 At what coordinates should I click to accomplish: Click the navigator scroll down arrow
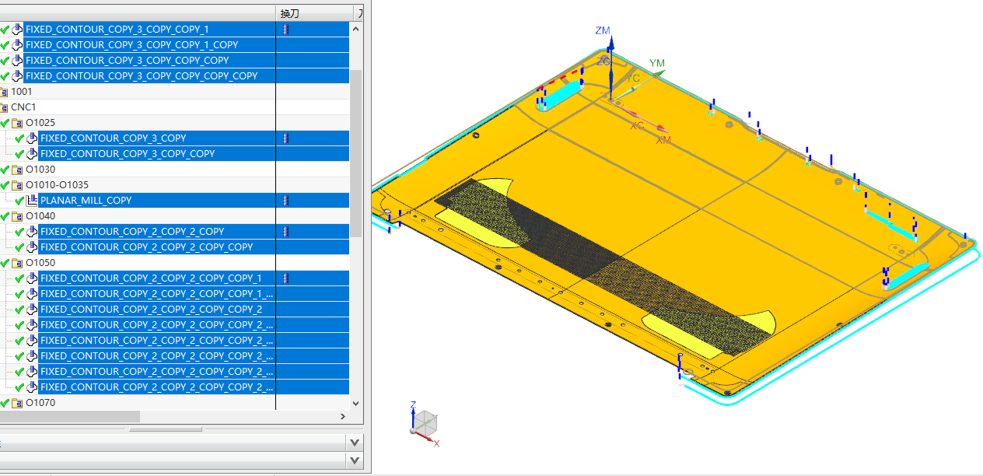click(x=356, y=404)
